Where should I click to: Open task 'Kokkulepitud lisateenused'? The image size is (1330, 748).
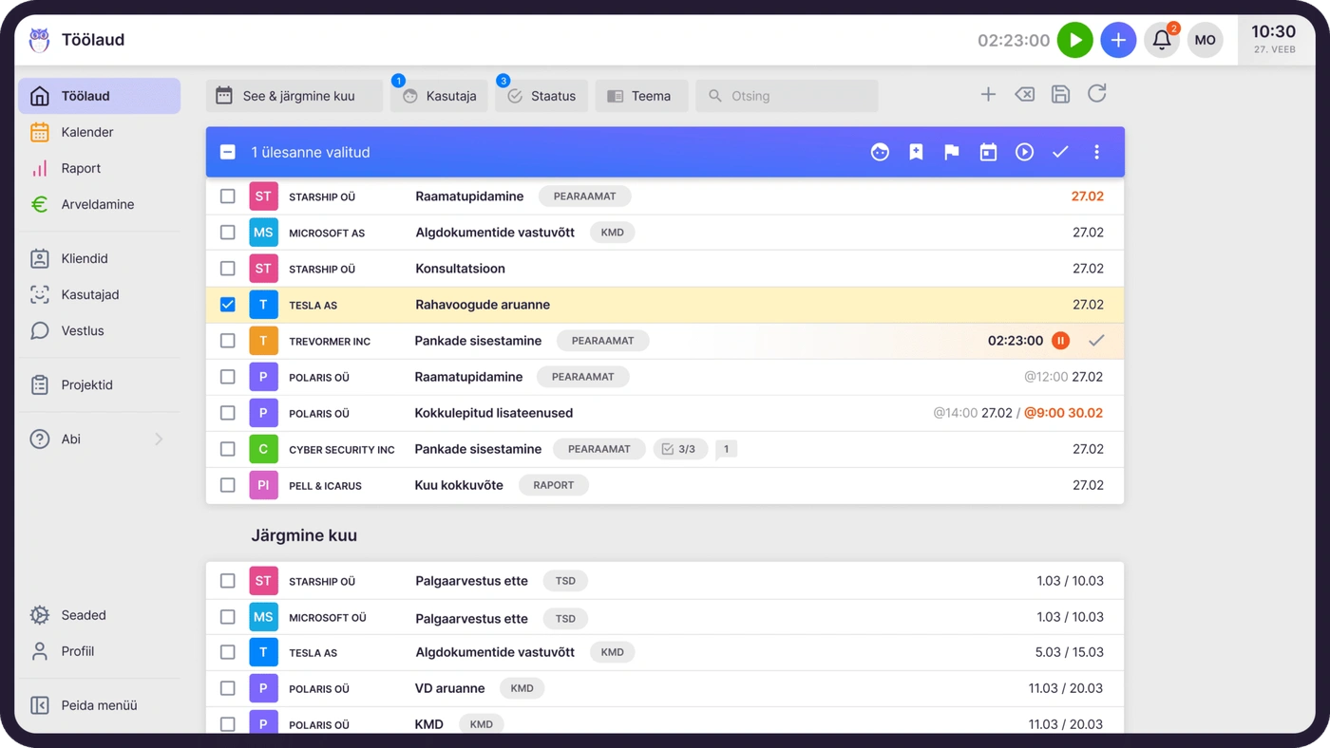(x=494, y=413)
